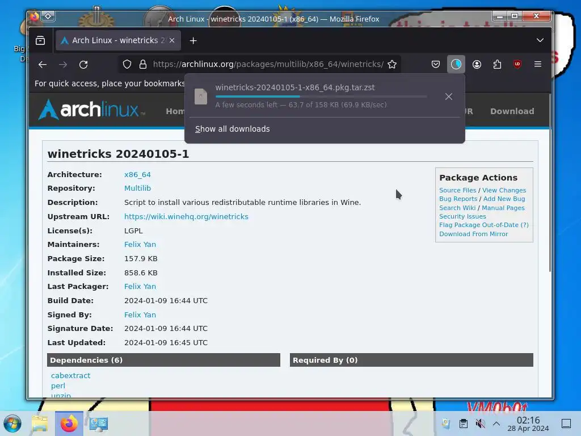Screen dimensions: 581x436
Task: Open the file manager in the taskbar
Action: click(40, 424)
